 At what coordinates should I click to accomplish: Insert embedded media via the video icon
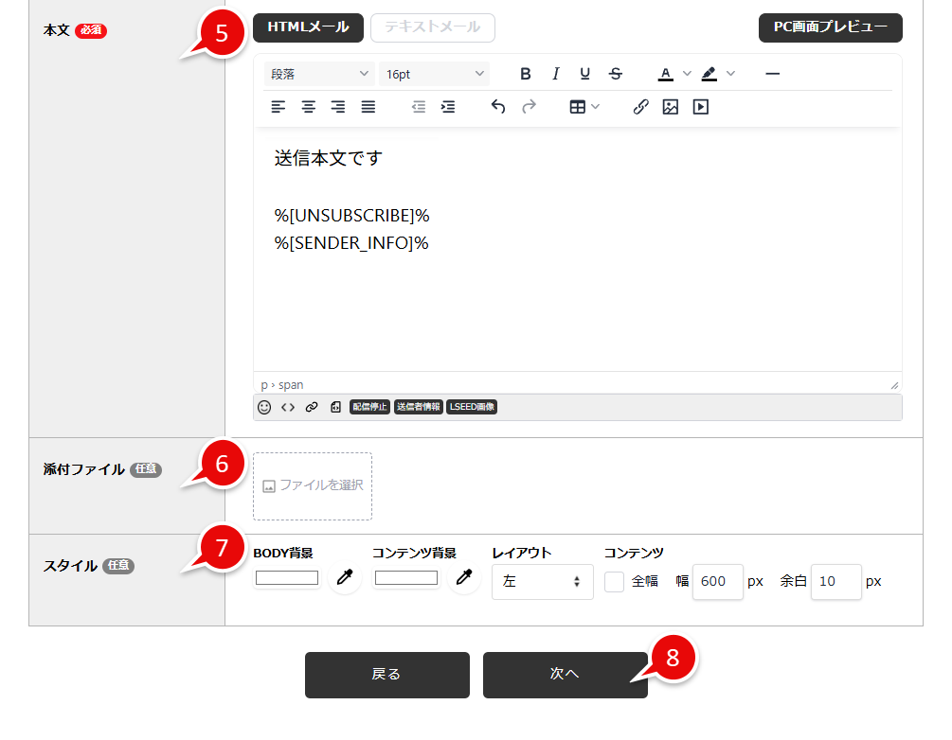pos(700,106)
